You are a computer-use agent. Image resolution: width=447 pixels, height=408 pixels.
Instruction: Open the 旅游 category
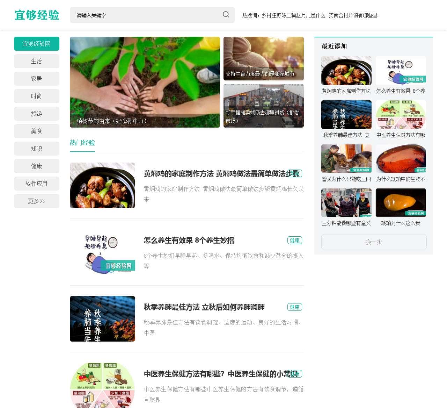(x=37, y=114)
